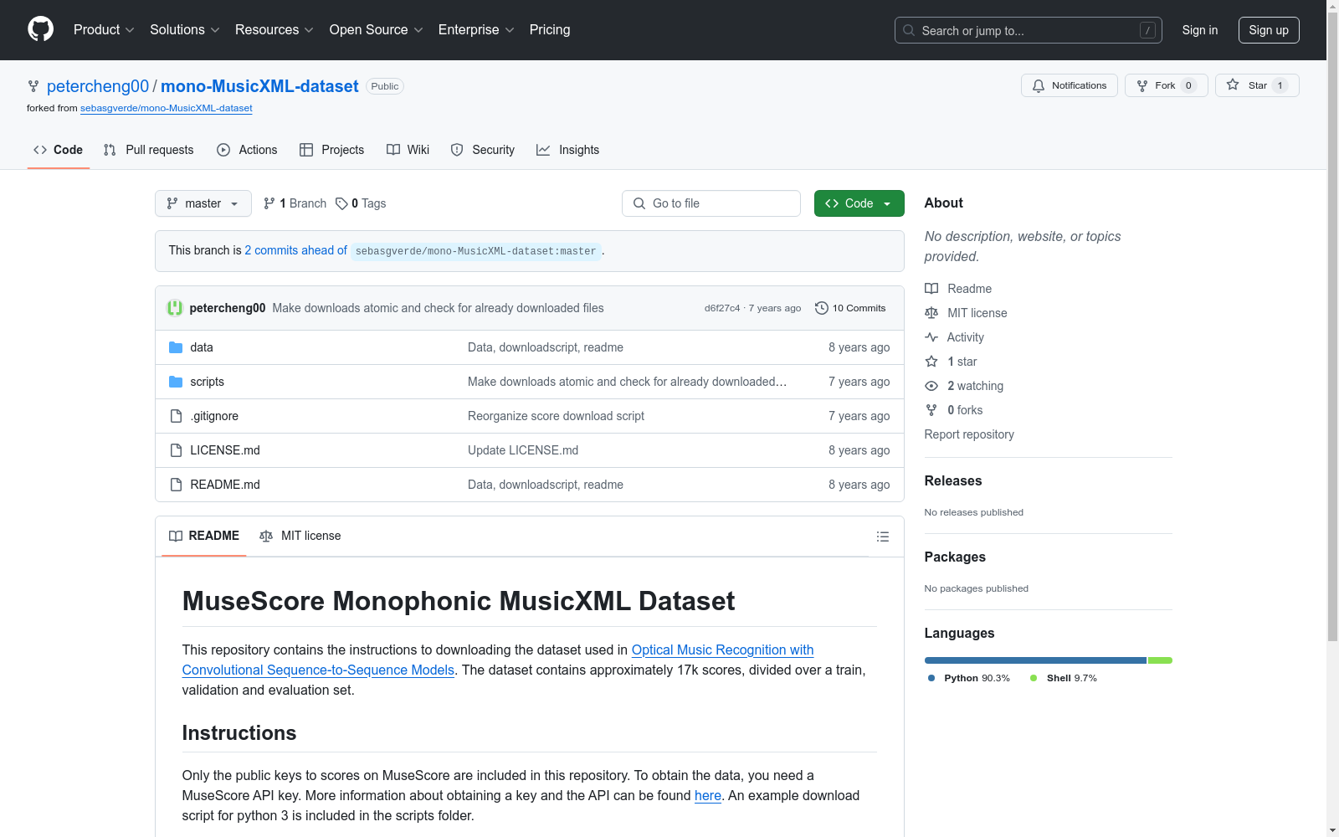Open the Code tab
This screenshot has width=1339, height=837.
59,150
